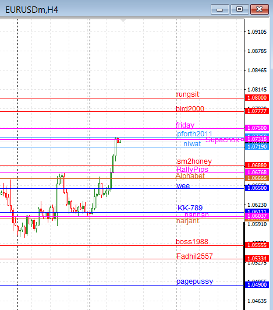Viewport: 273px width, 310px height.
Task: Click the magenta 1.06768 price tag
Action: (x=257, y=172)
